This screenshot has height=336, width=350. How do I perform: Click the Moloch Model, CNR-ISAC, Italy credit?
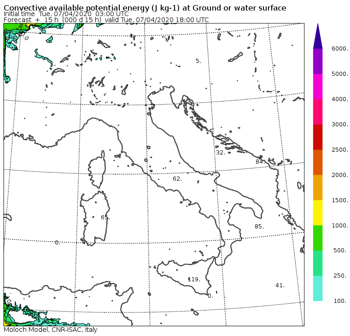click(x=51, y=330)
